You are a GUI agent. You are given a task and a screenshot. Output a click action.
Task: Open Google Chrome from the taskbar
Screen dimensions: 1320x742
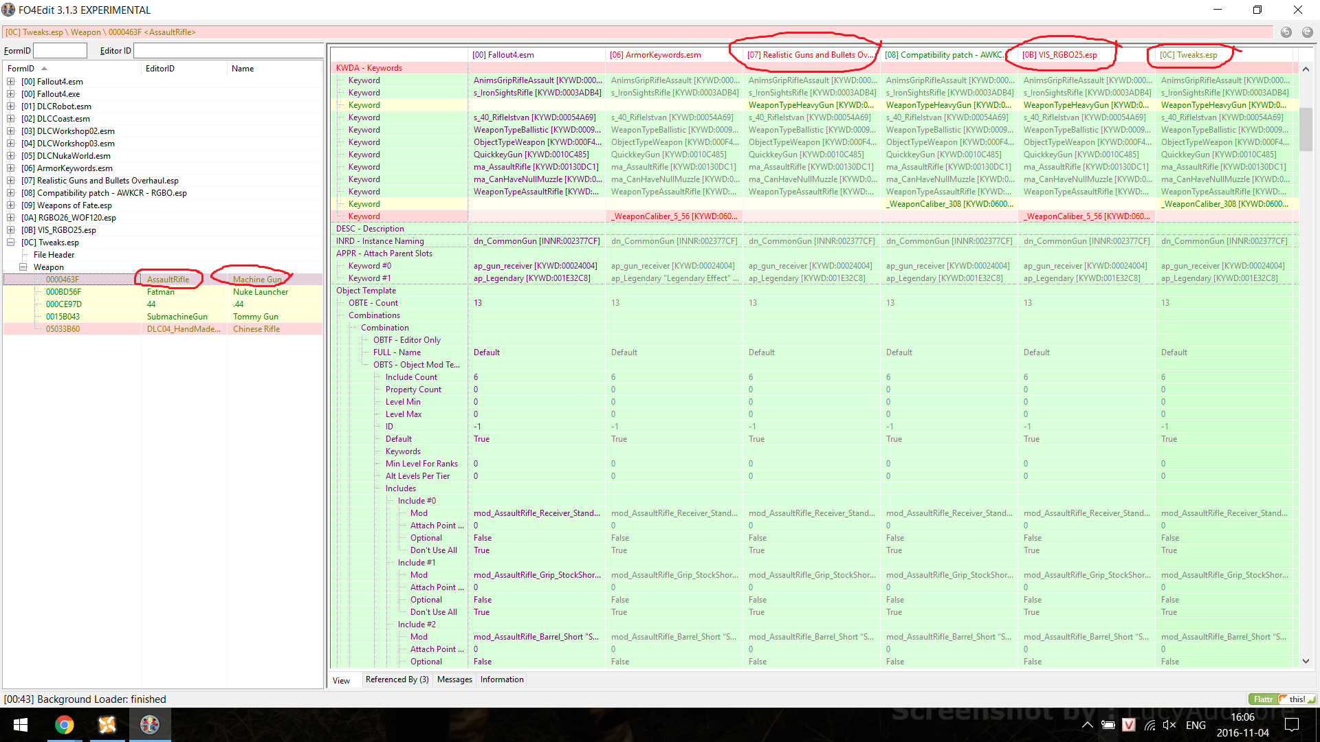[x=65, y=725]
